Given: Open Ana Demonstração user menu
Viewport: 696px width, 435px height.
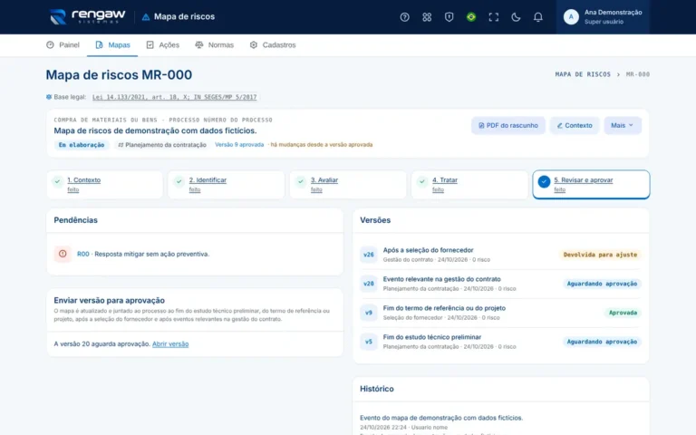Looking at the screenshot, I should click(603, 17).
